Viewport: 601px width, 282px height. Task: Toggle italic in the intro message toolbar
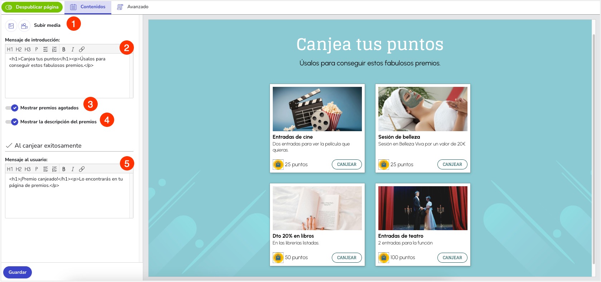73,49
